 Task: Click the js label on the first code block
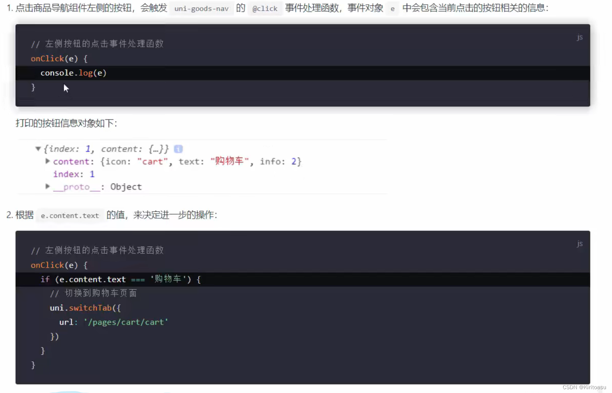(x=580, y=37)
